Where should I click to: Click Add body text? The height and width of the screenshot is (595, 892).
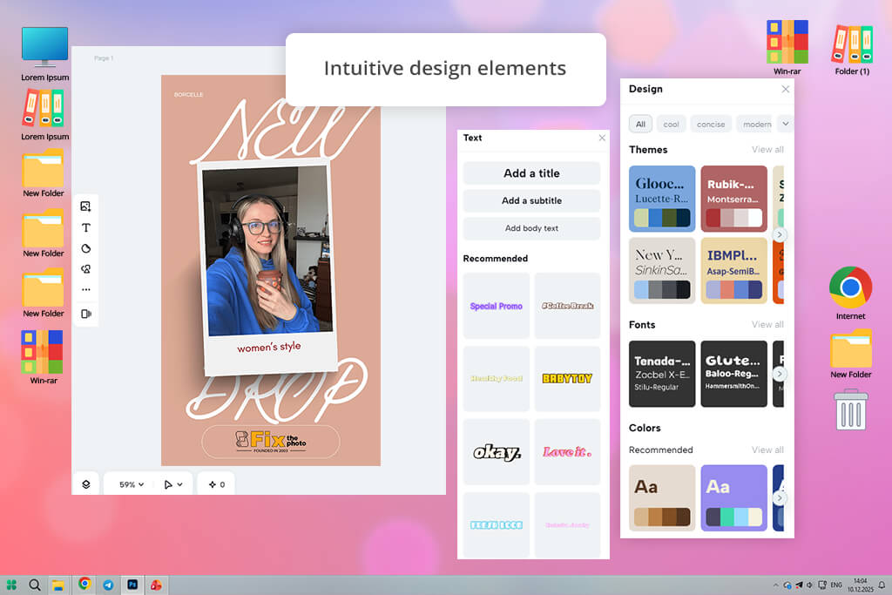click(531, 228)
